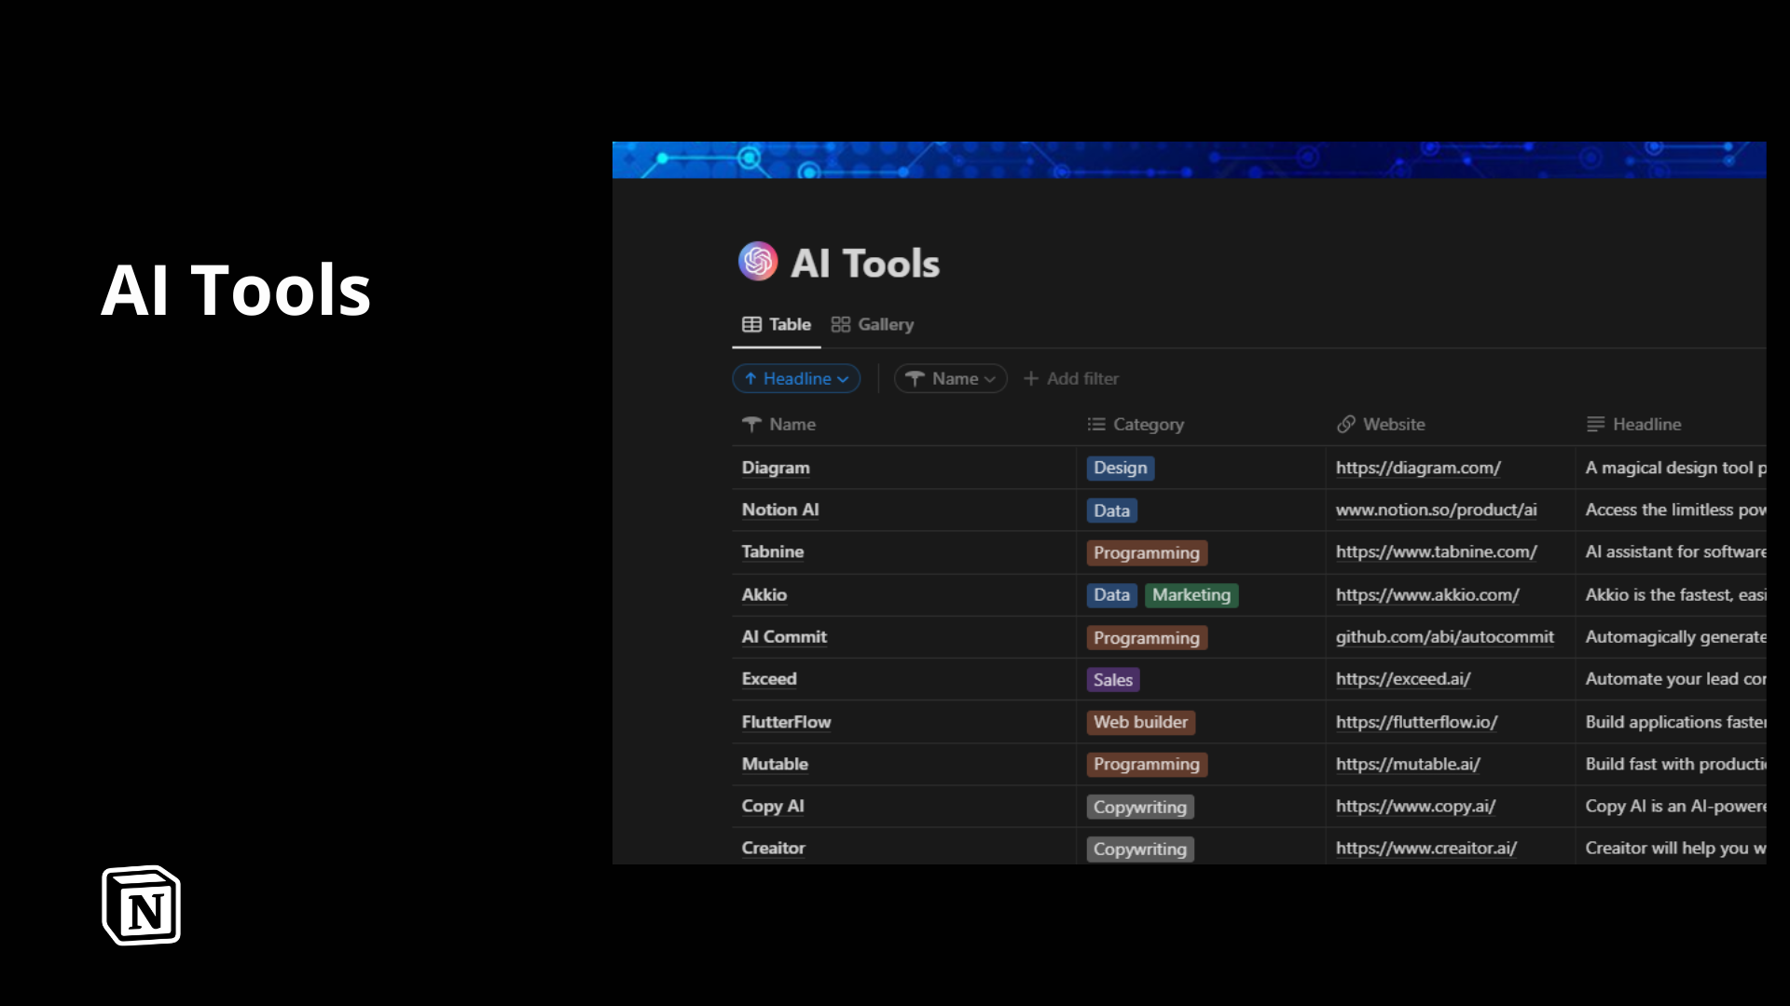Open the https://www.akkio.com/ link

[x=1427, y=594]
